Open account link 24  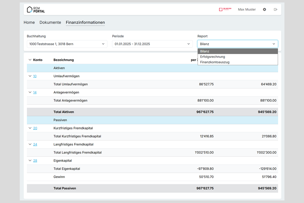(35, 144)
